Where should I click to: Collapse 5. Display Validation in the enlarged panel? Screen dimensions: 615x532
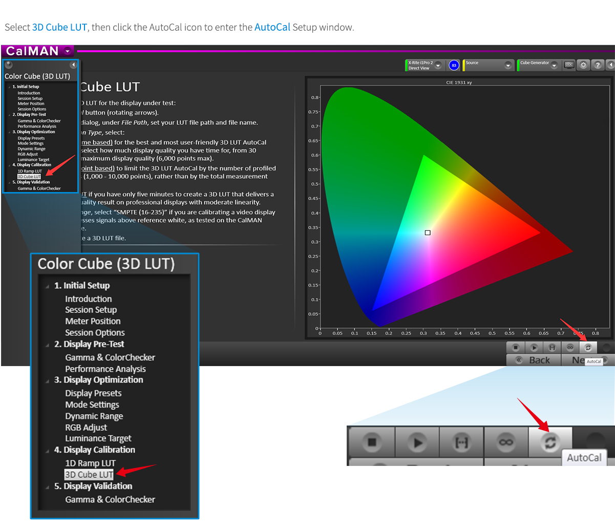(x=48, y=487)
